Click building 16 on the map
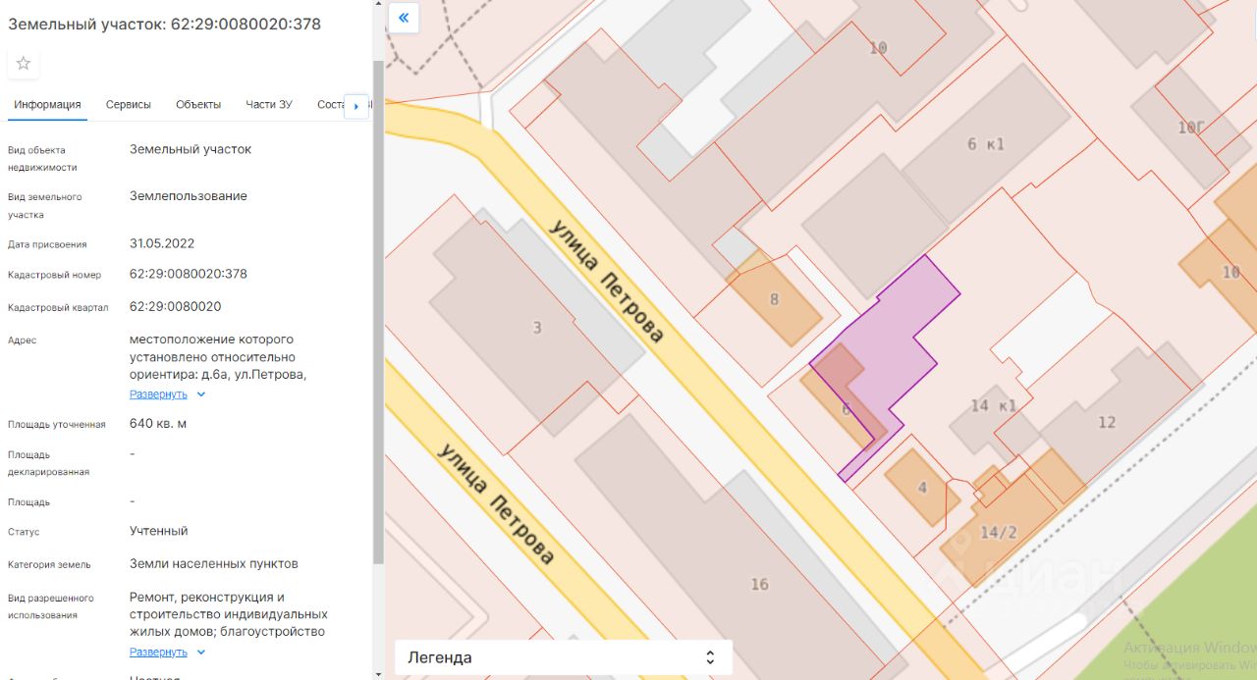The image size is (1257, 680). click(758, 583)
